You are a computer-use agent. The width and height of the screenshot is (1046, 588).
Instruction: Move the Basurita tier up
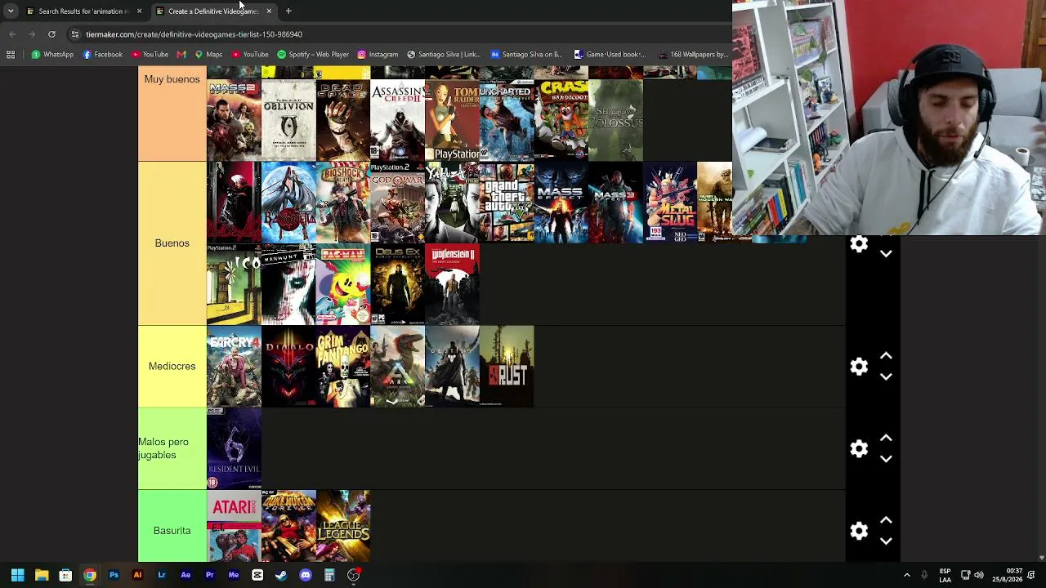point(886,520)
